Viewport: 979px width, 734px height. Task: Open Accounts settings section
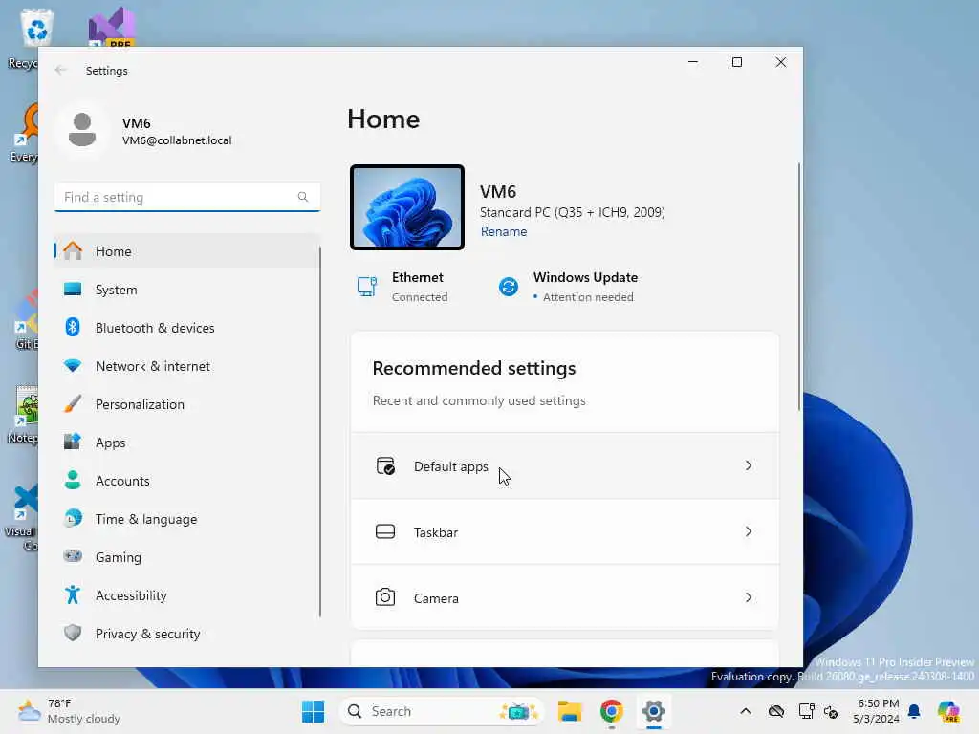point(186,480)
